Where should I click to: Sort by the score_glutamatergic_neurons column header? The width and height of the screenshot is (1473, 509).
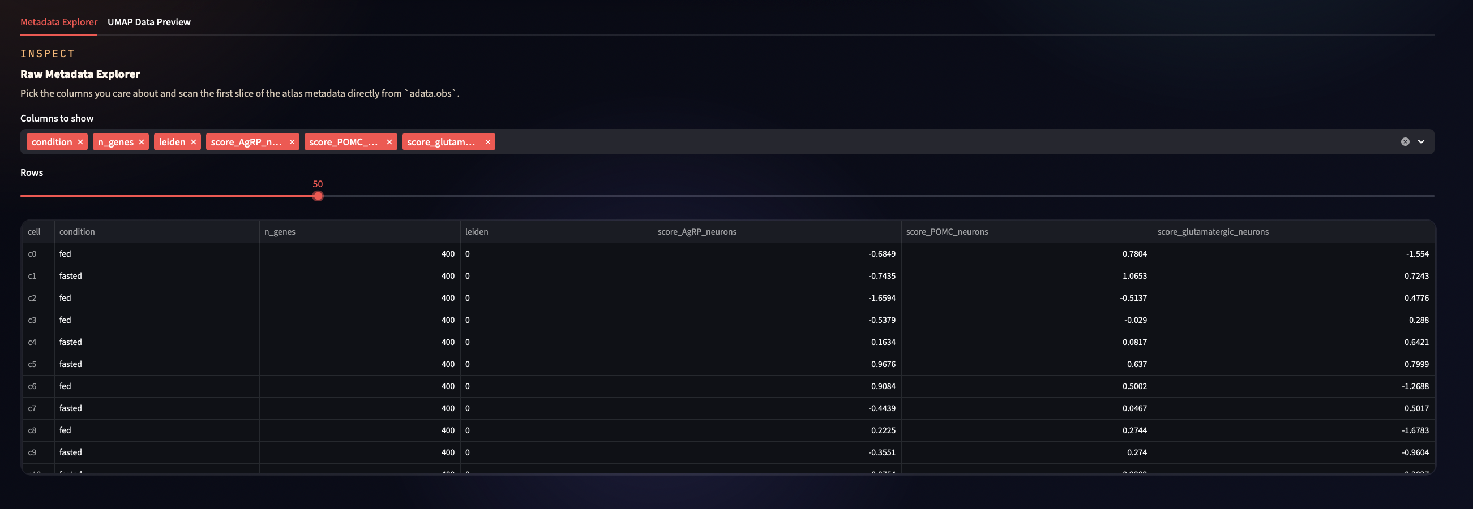[1294, 232]
